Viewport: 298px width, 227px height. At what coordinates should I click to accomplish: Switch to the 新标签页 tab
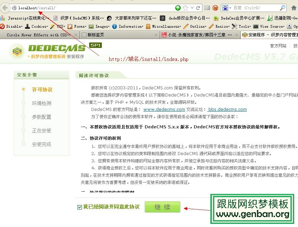tap(120, 35)
